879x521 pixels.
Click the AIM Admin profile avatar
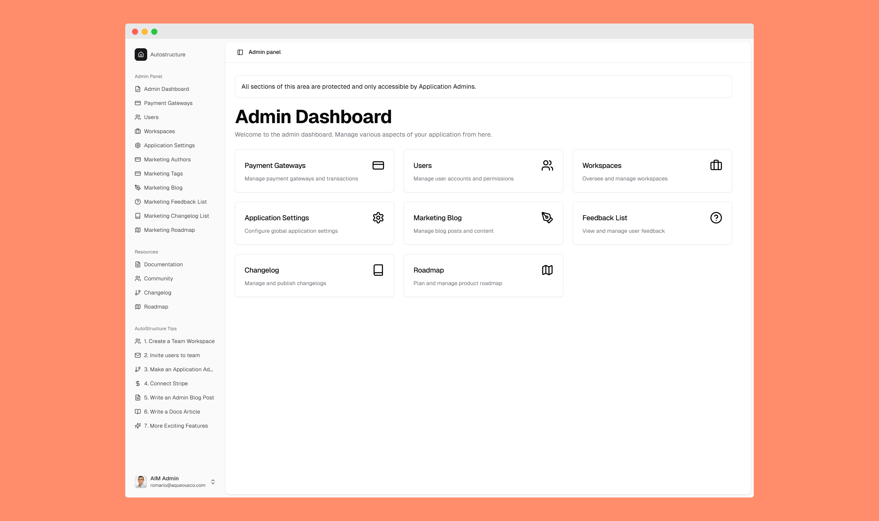point(141,482)
